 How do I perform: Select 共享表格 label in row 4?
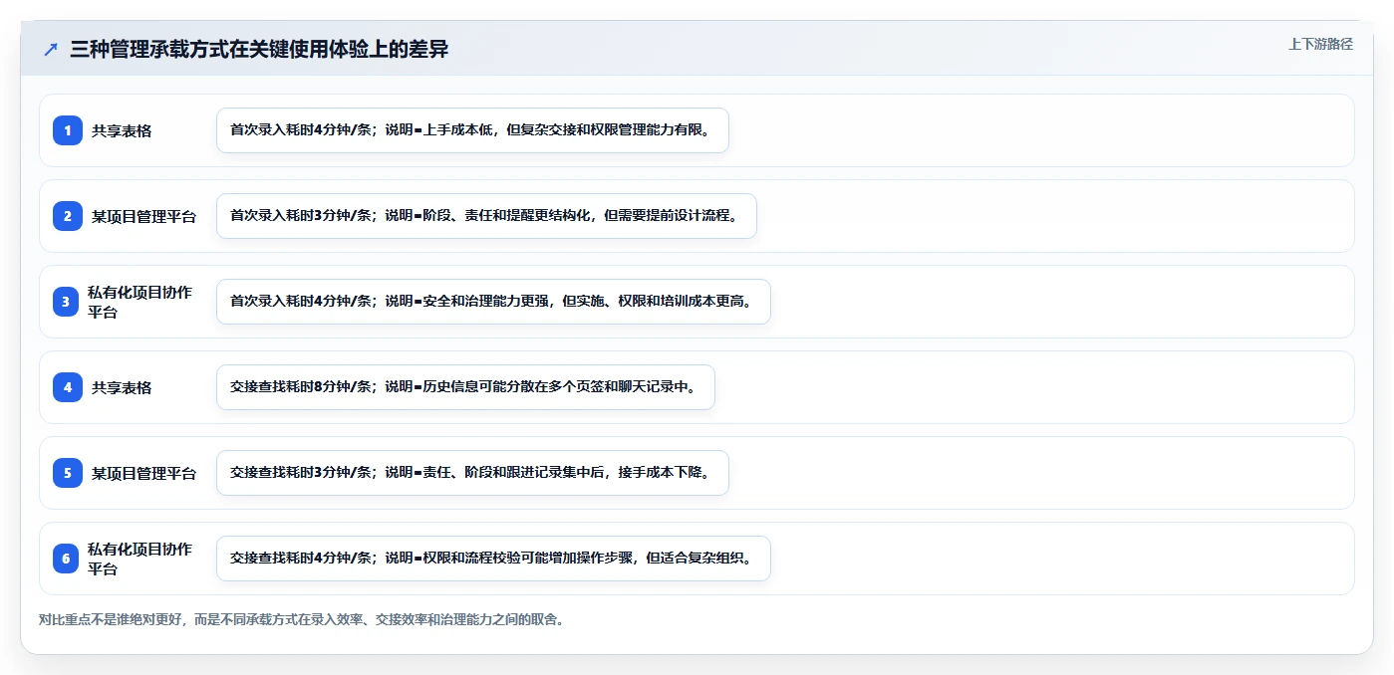[122, 387]
